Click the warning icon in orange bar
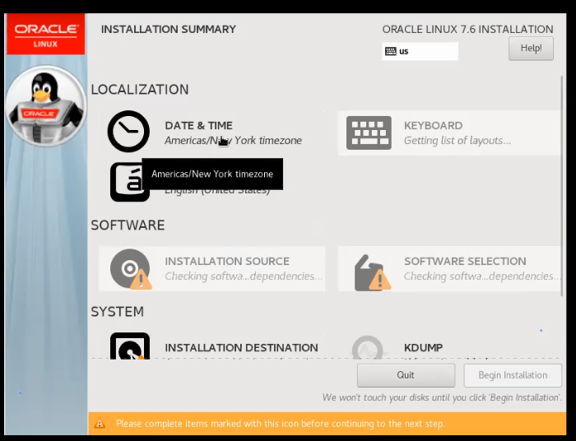576x441 pixels. coord(100,424)
